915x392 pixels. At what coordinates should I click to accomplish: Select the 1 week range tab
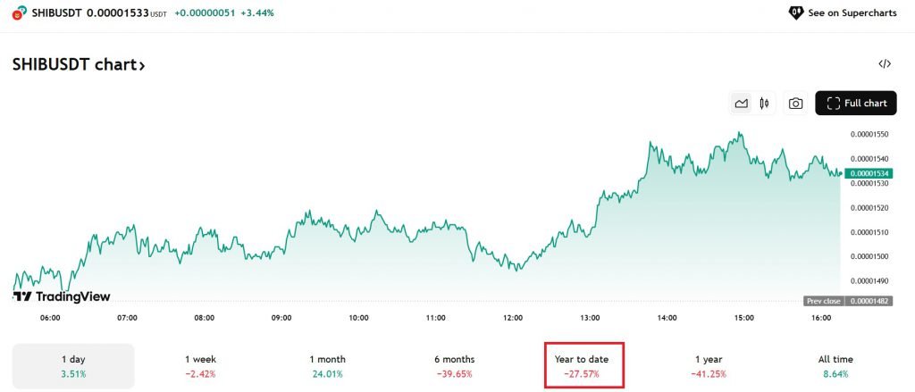tap(200, 365)
